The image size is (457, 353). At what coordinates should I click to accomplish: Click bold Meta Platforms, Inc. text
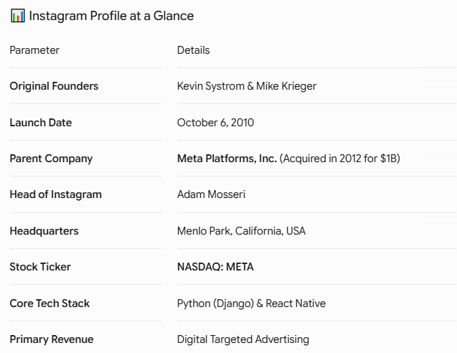(x=227, y=159)
